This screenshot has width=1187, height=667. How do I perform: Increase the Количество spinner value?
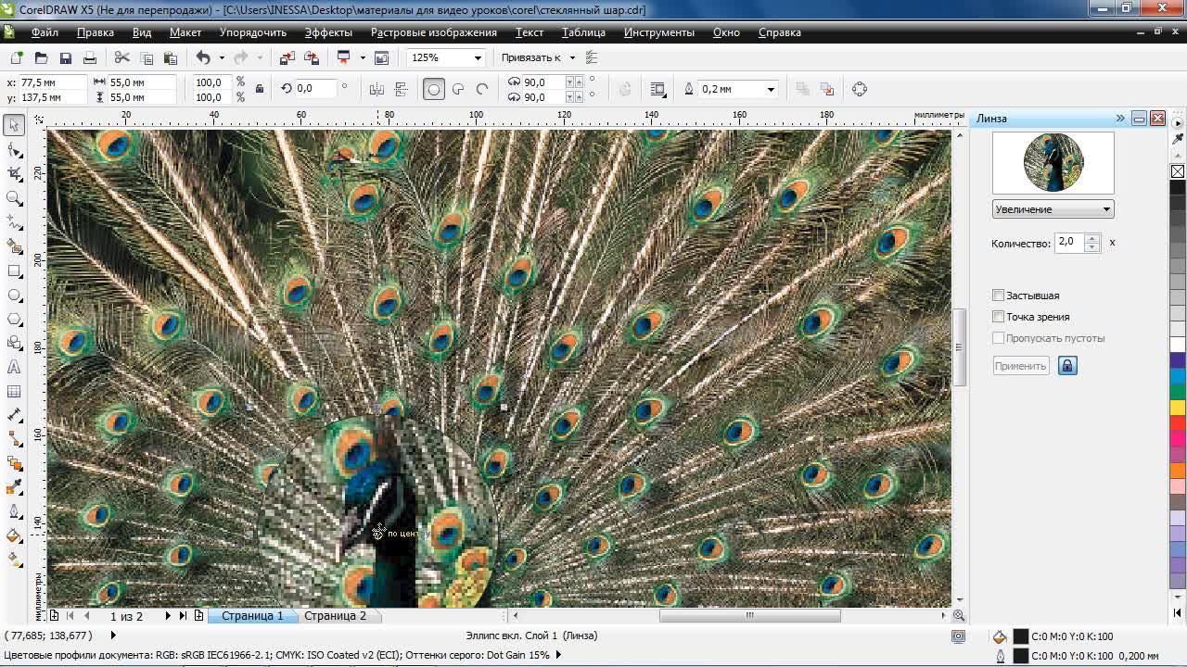point(1091,239)
